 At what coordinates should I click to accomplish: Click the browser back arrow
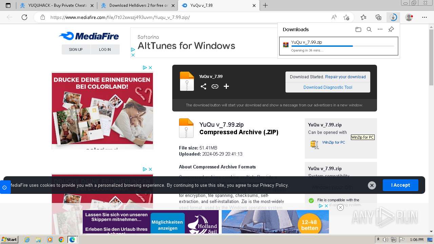pyautogui.click(x=9, y=17)
